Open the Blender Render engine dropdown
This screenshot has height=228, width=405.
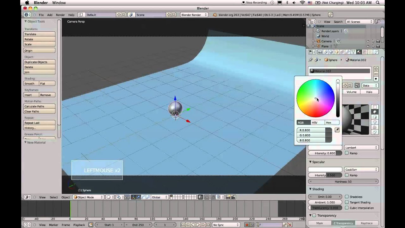(194, 15)
